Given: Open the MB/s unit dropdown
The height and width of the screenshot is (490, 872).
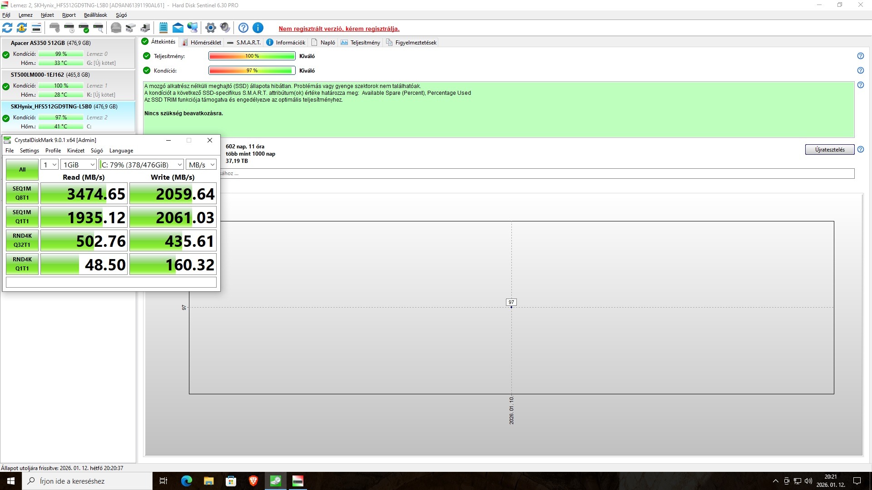Looking at the screenshot, I should click(x=201, y=165).
